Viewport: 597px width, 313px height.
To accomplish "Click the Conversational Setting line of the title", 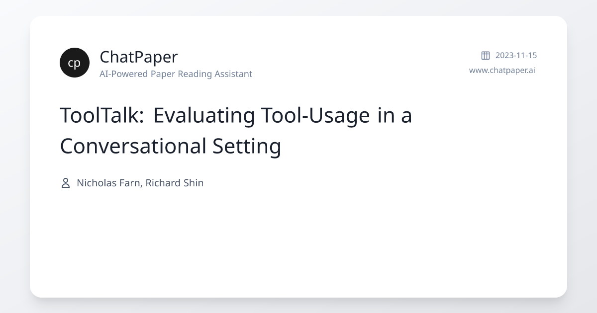I will point(171,146).
